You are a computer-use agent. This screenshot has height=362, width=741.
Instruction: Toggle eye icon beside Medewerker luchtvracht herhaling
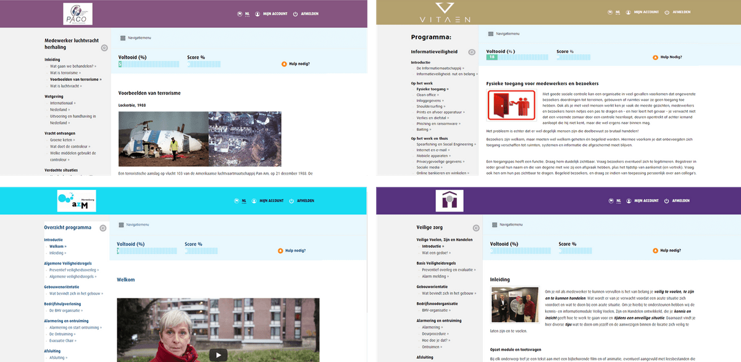pos(104,47)
